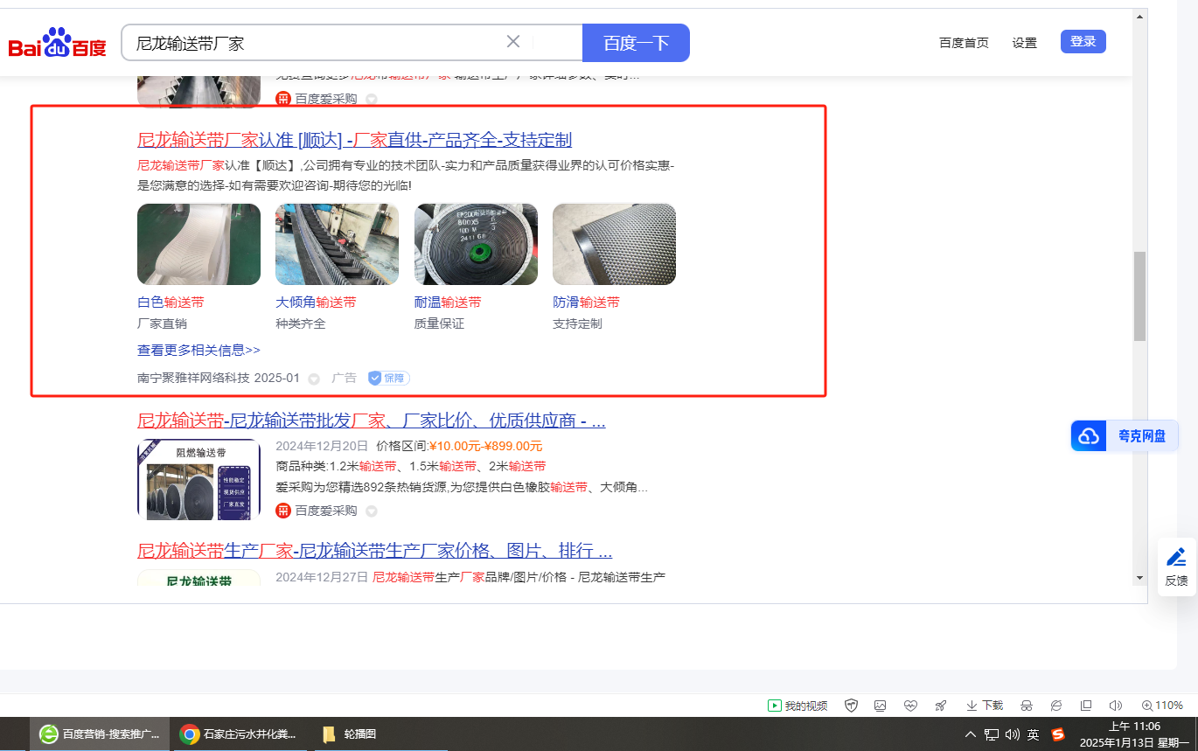Click the picture icon in the status bar
Screen dimensions: 1198x751
(881, 706)
